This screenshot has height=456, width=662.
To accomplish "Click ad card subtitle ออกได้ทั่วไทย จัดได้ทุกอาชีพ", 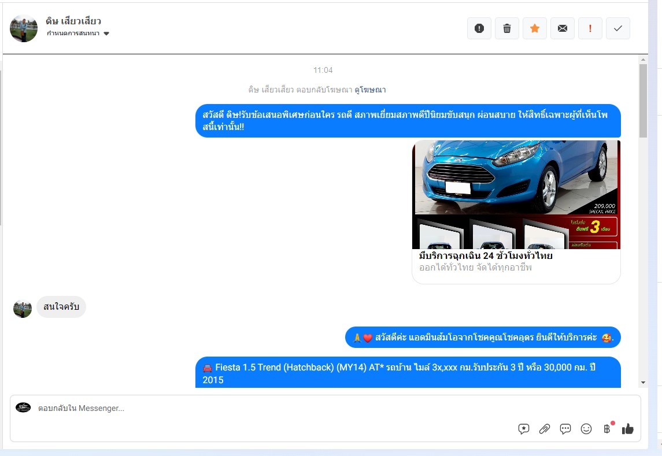I will [x=475, y=267].
